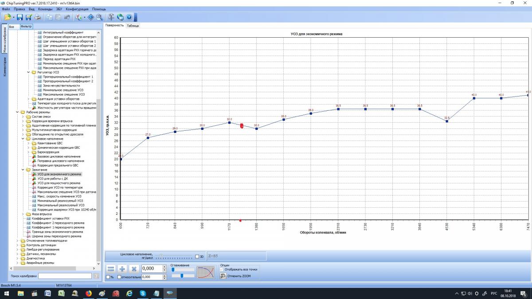532x299 pixels.
Task: Open dropdown arrow beside open-file icon
Action: [x=14, y=17]
